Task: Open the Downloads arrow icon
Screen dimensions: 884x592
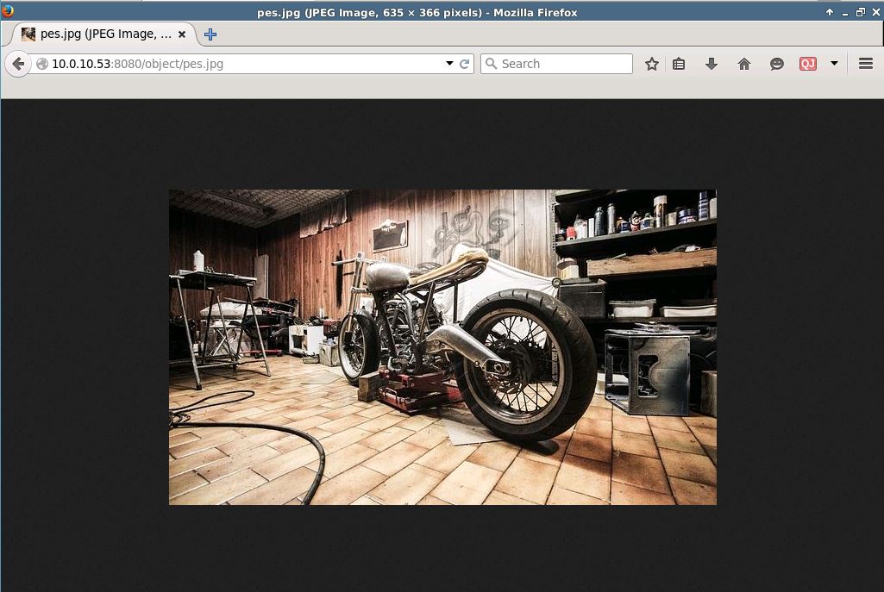Action: (x=712, y=64)
